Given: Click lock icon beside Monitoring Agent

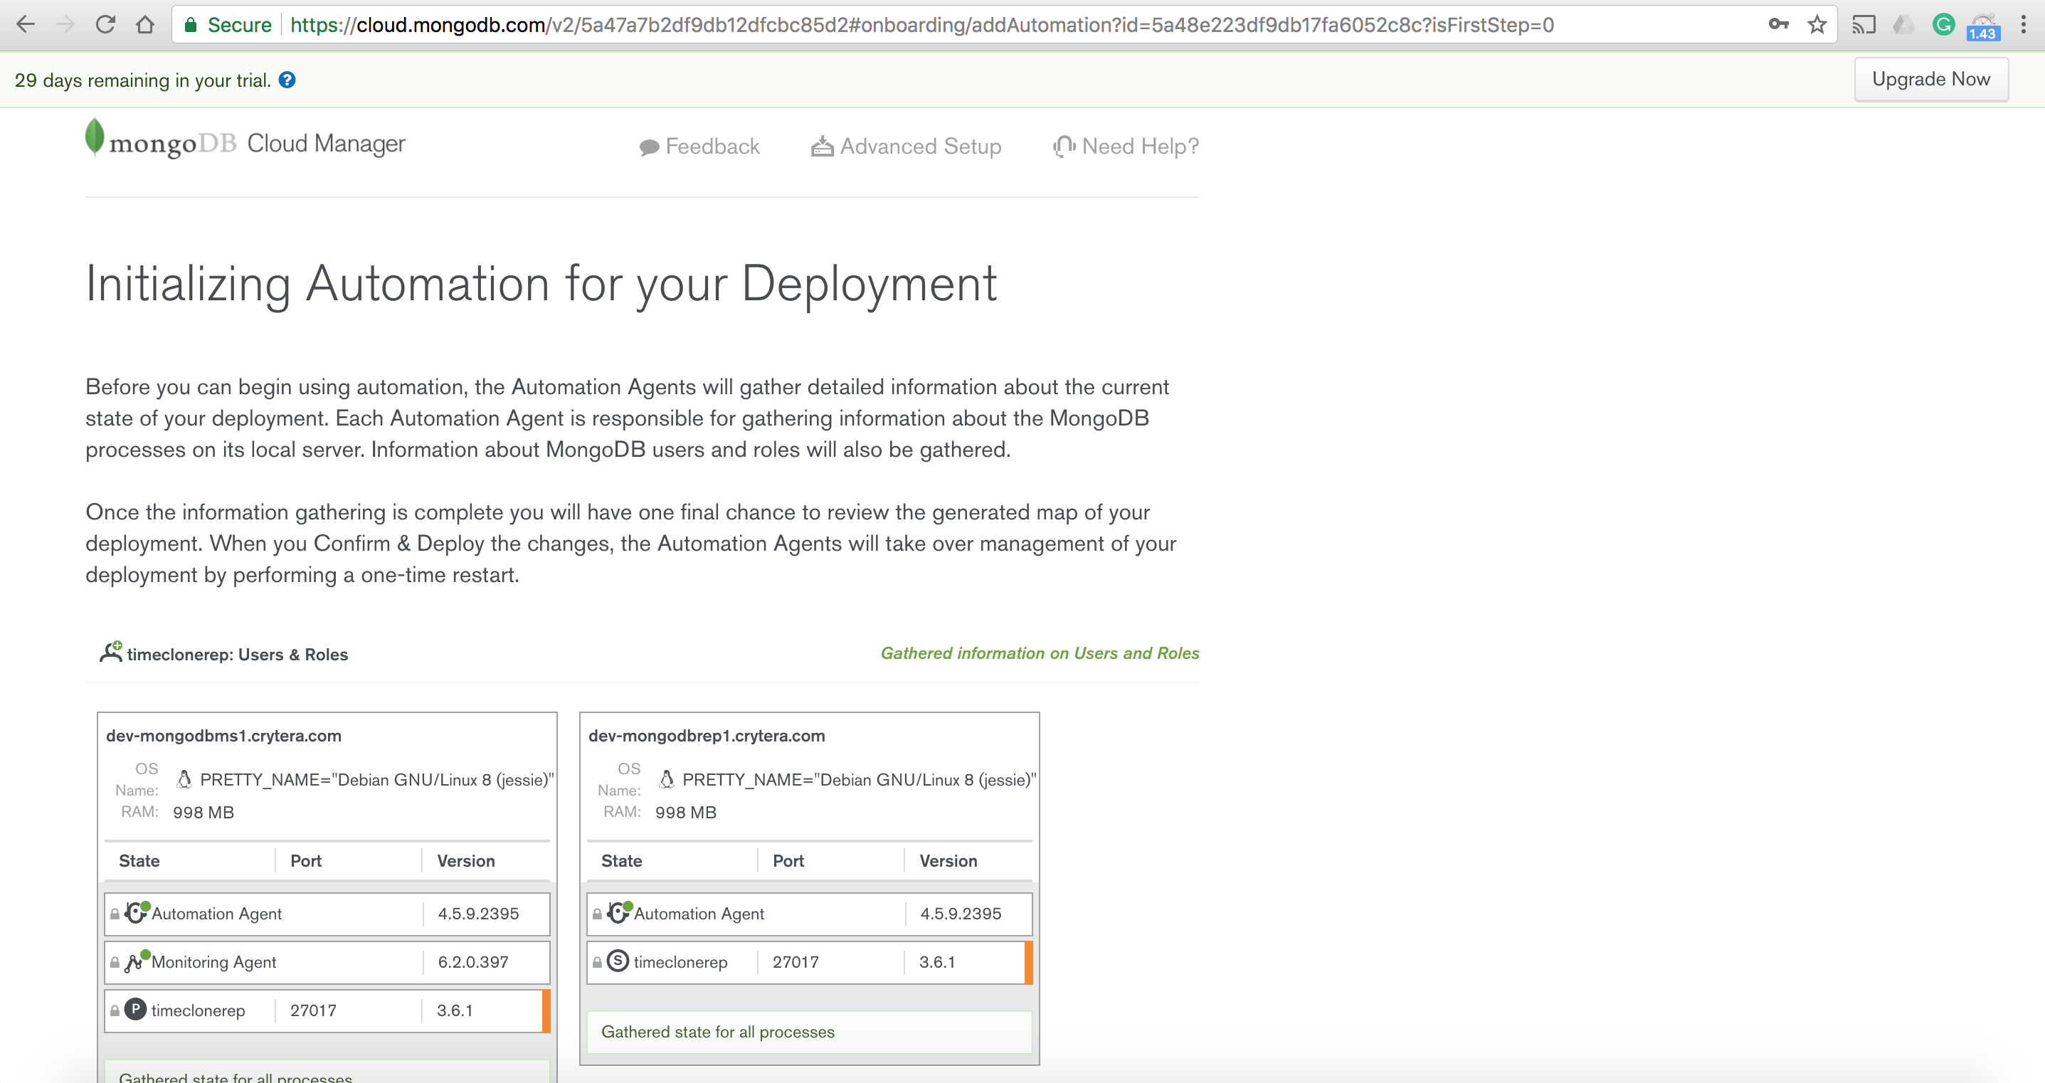Looking at the screenshot, I should [115, 962].
